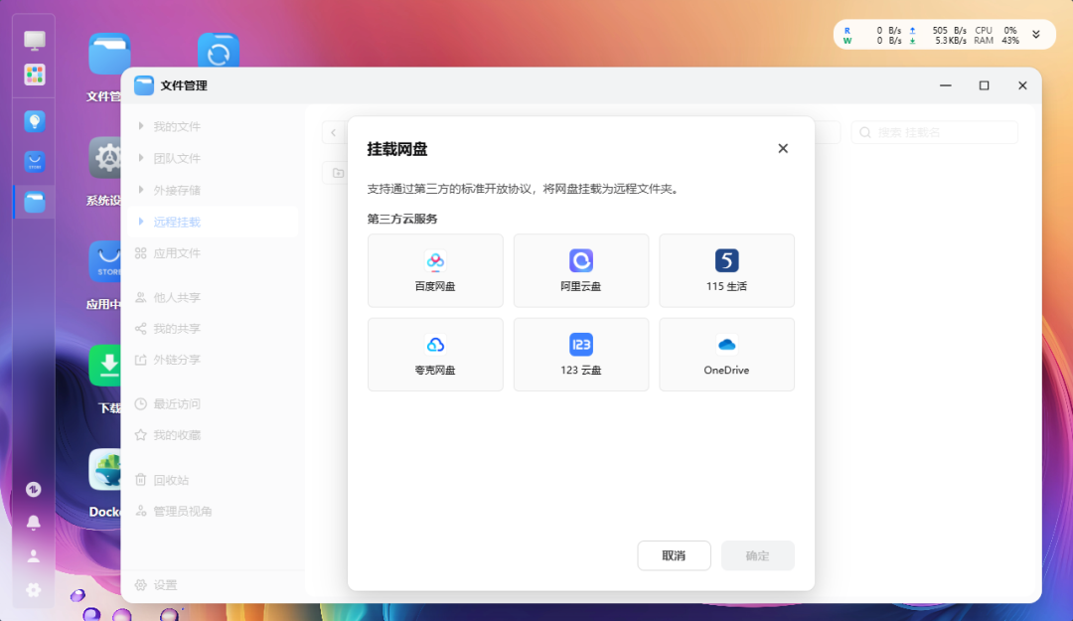
Task: Click the new folder toolbar icon
Action: click(338, 173)
